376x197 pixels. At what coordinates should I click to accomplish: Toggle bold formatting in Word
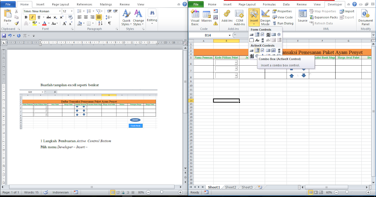click(26, 17)
